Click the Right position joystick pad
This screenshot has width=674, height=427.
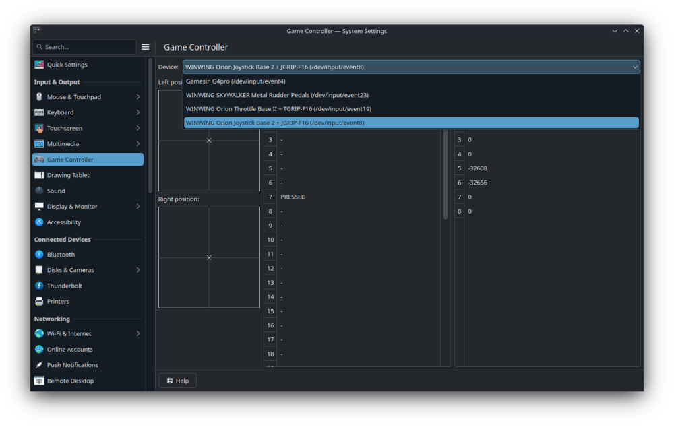(x=209, y=258)
